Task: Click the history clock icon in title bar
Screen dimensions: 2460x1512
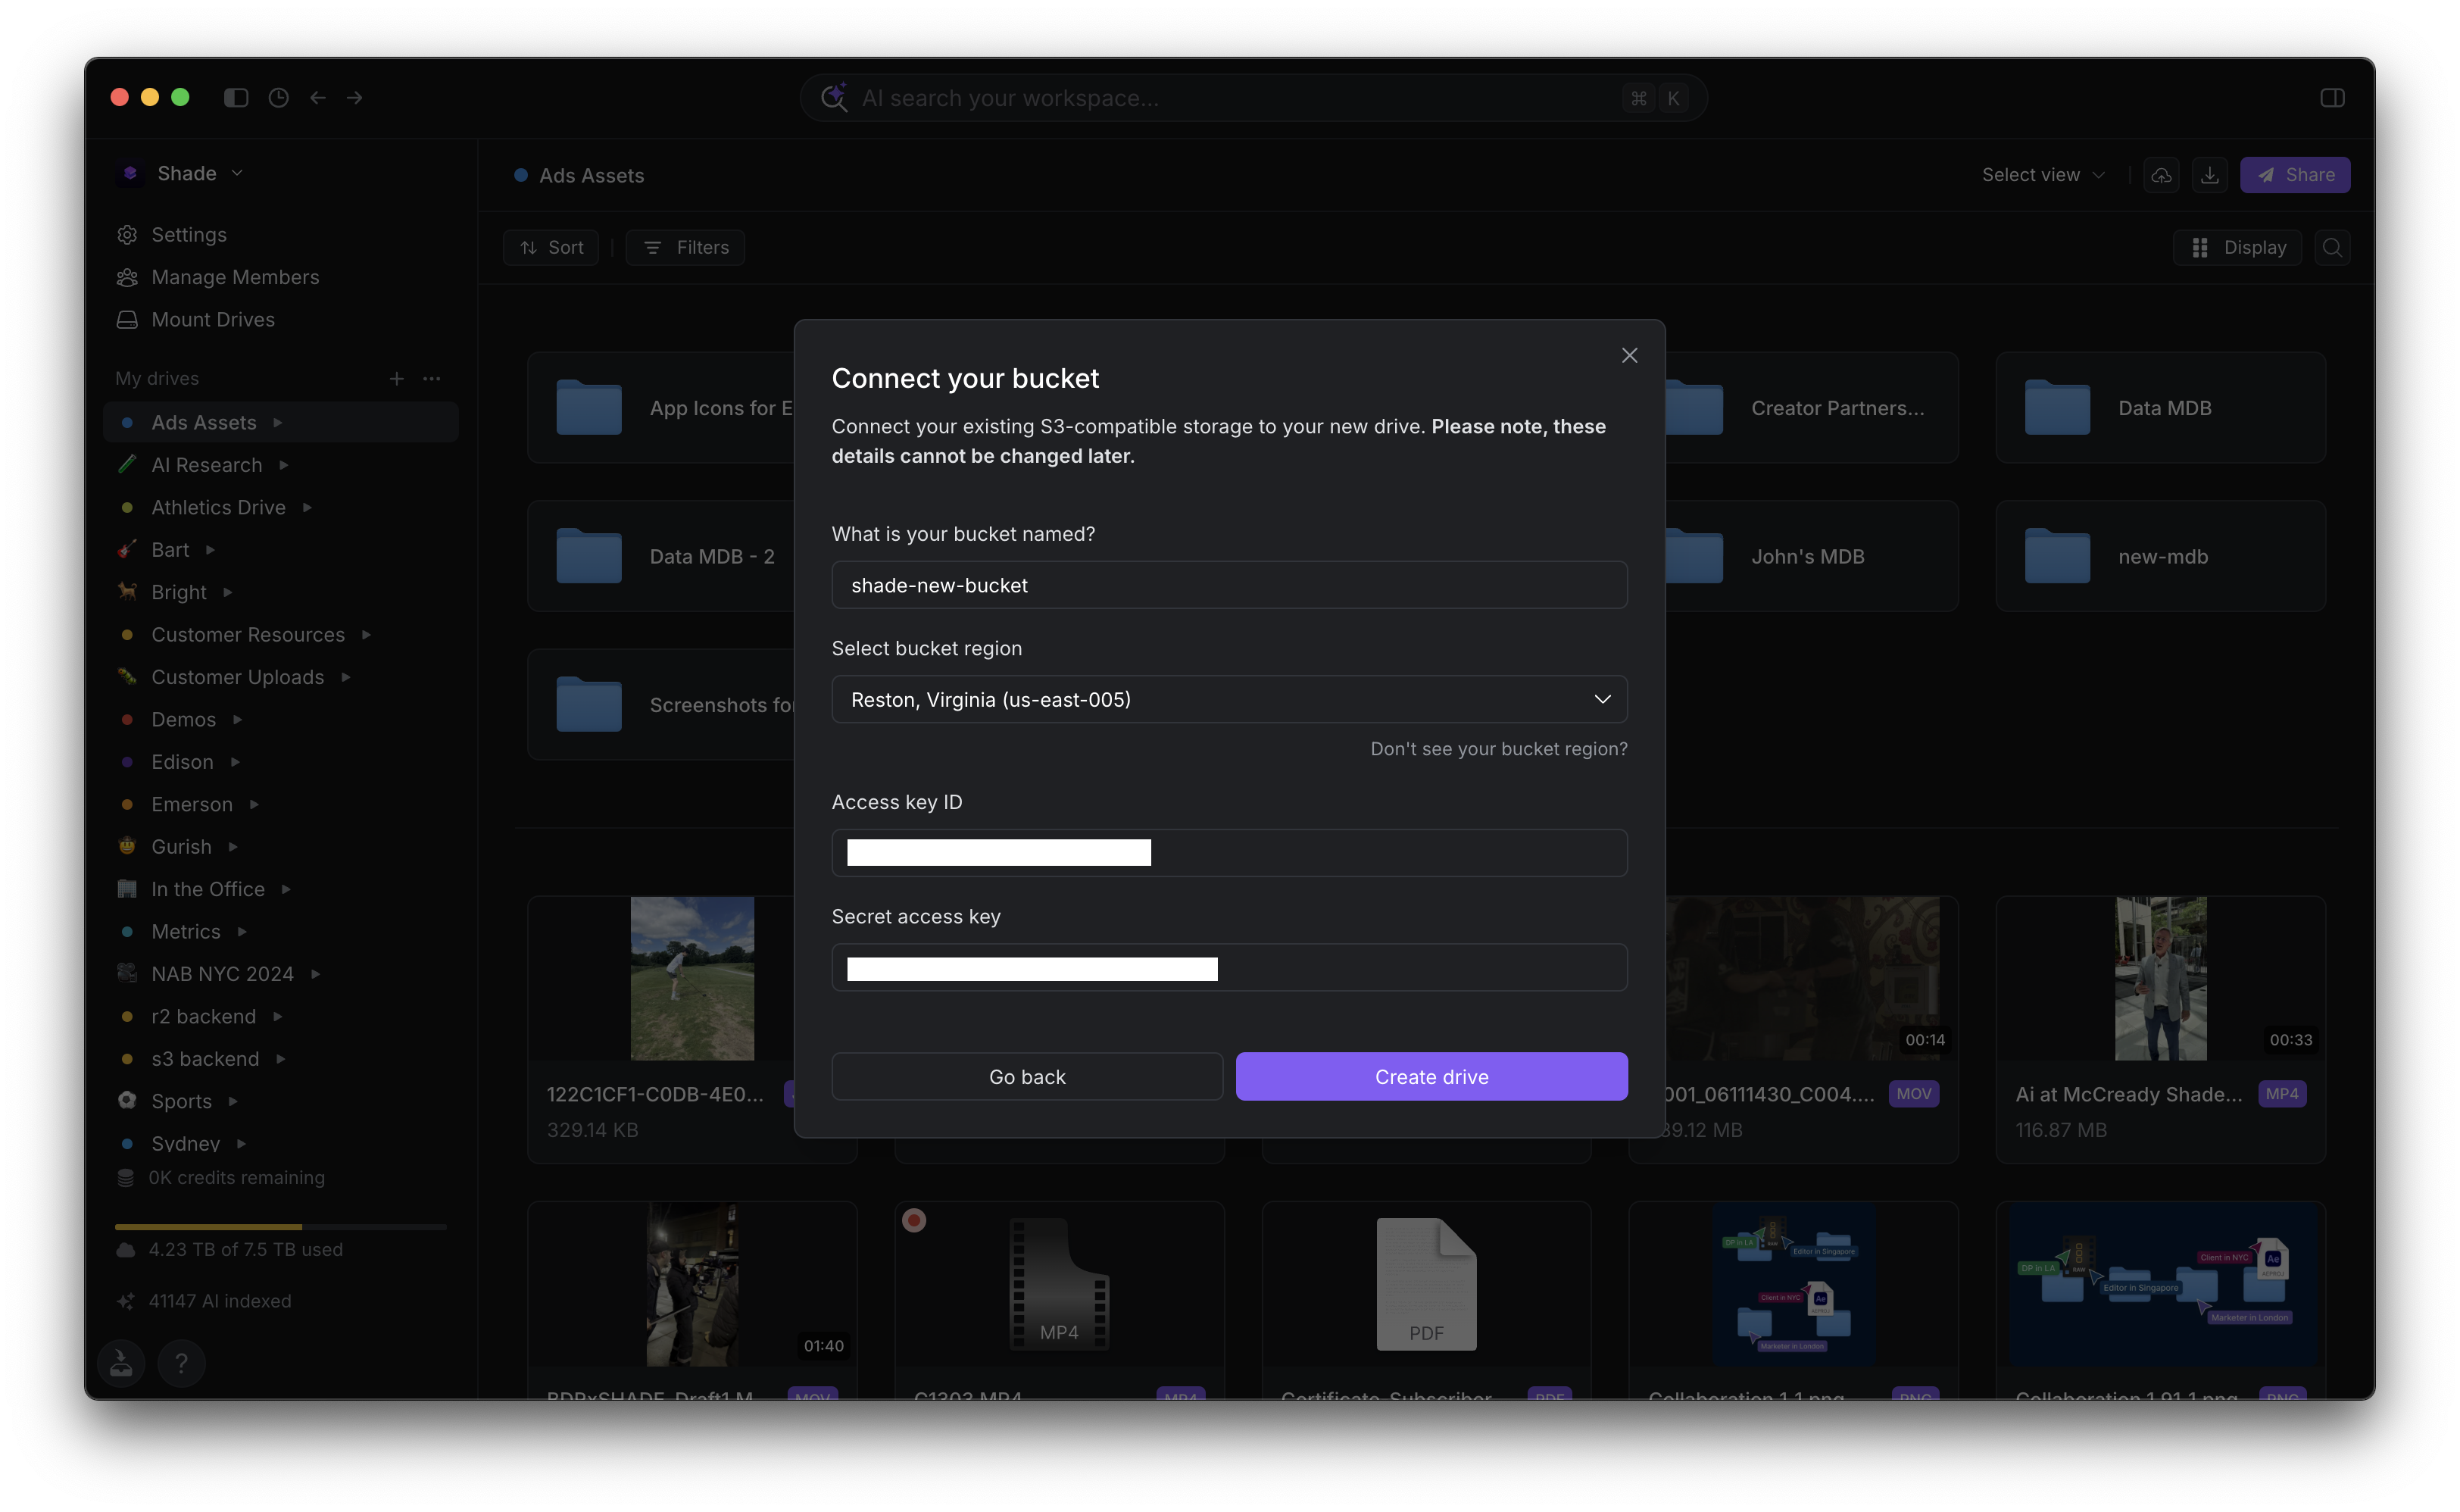Action: pyautogui.click(x=279, y=97)
